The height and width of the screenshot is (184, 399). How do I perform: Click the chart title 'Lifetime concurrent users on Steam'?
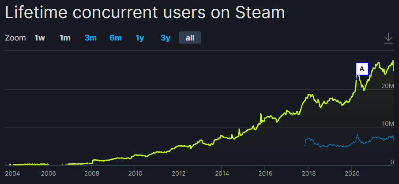145,12
